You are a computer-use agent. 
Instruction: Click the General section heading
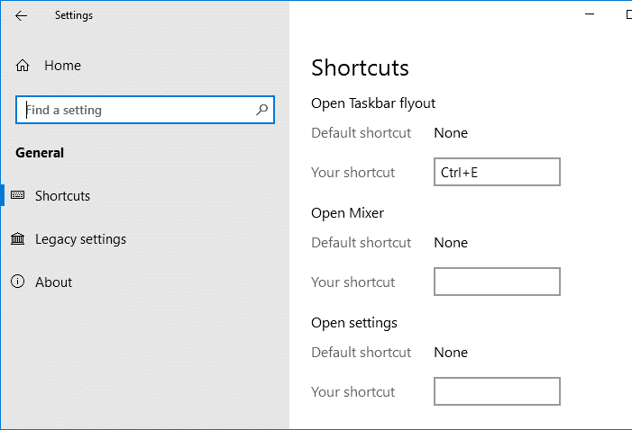(40, 153)
